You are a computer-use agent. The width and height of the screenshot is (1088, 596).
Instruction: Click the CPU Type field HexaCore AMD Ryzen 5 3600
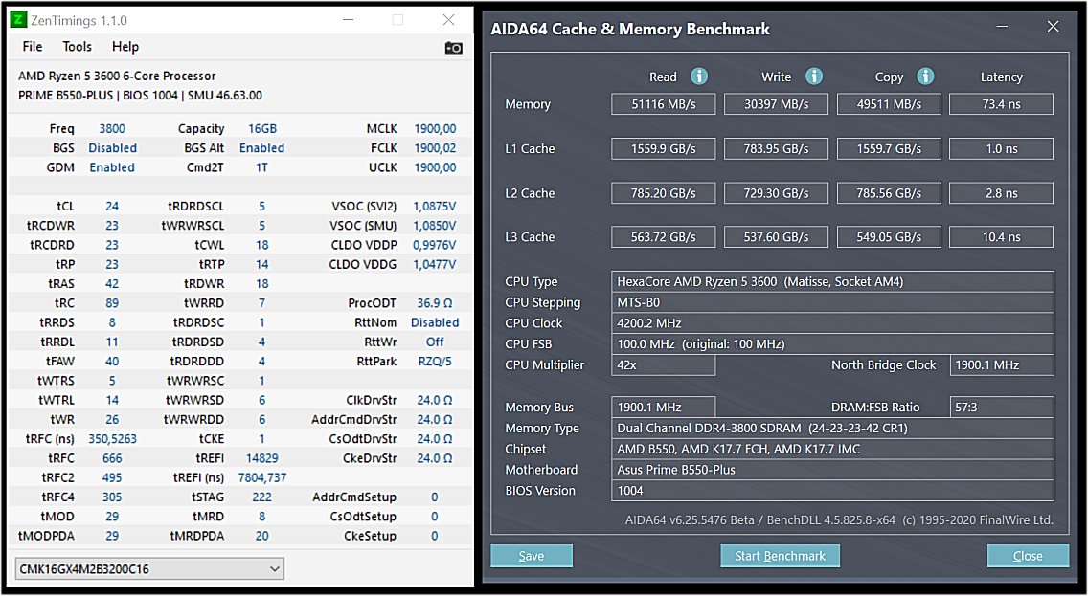point(832,281)
